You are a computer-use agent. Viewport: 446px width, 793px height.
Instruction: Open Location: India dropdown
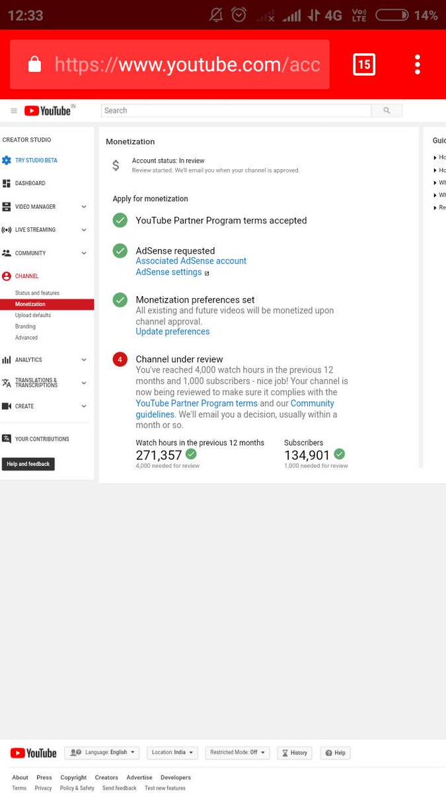[172, 753]
